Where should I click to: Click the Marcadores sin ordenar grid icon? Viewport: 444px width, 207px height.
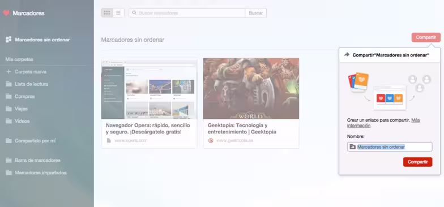[x=8, y=40]
